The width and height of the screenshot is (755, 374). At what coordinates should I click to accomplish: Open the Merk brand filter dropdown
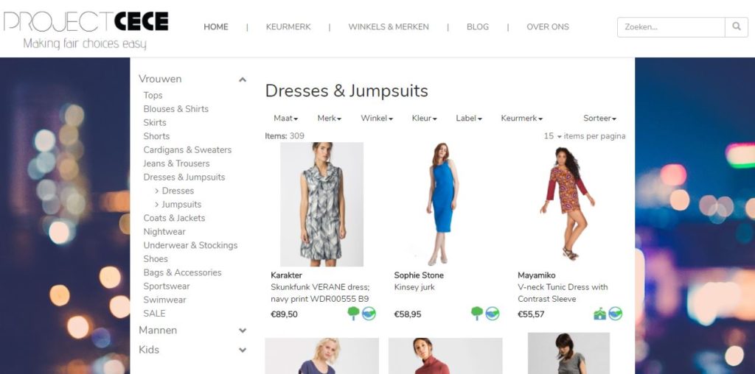click(x=330, y=119)
